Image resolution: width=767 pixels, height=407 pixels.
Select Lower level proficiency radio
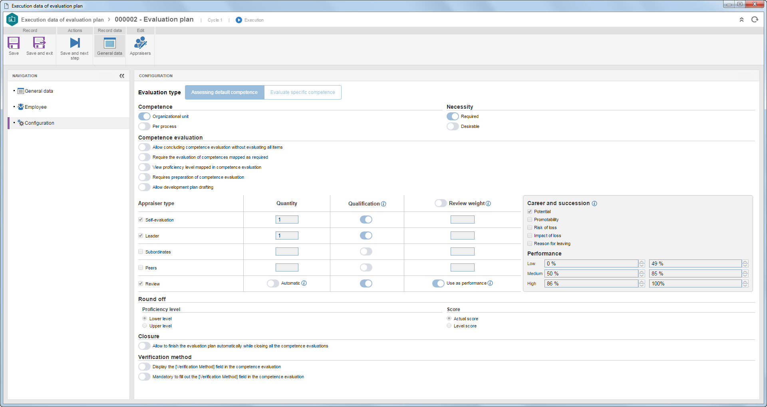[x=145, y=319]
